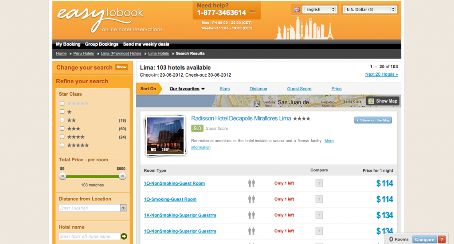Open the Distance from Location dropdown arrow
This screenshot has height=244, width=454.
tap(123, 208)
